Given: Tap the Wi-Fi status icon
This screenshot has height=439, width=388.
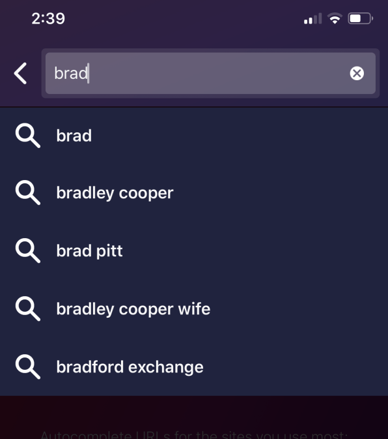Looking at the screenshot, I should pos(335,18).
